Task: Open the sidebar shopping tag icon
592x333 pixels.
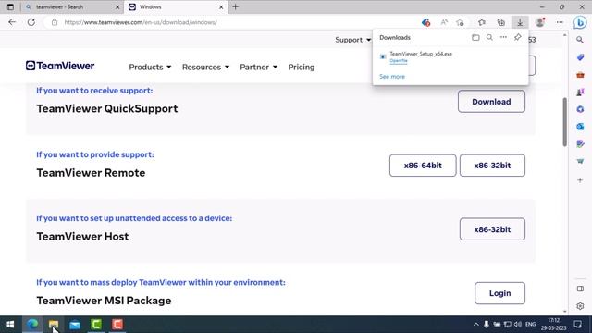Action: 580,57
